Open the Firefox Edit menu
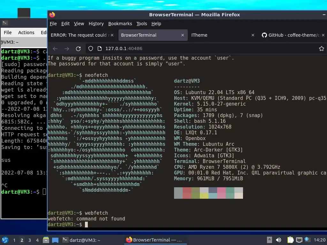Image resolution: width=327 pixels, height=245 pixels. [65, 24]
